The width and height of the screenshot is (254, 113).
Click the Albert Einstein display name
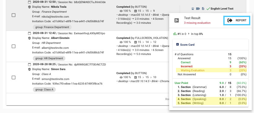60,38
